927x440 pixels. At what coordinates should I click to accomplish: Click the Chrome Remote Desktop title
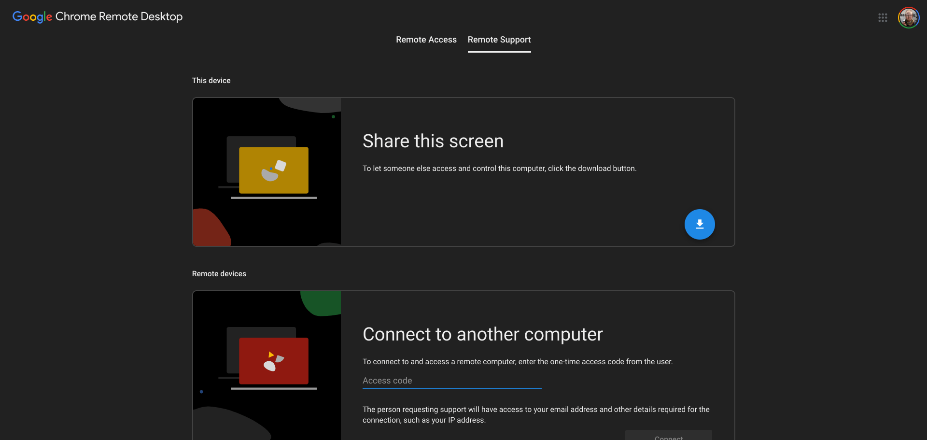tap(119, 16)
